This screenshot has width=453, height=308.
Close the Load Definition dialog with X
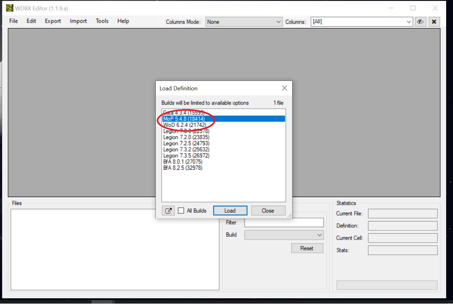(x=284, y=88)
